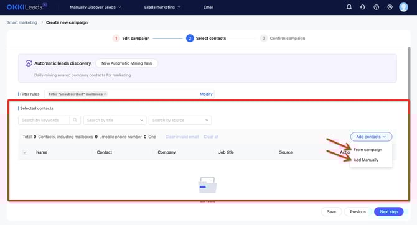The image size is (417, 225).
Task: Toggle the select-all checkbox in table header
Action: [25, 152]
